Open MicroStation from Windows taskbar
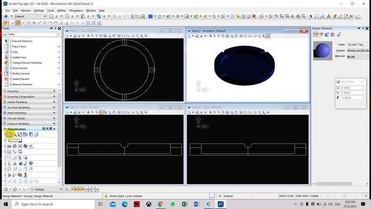This screenshot has width=371, height=209. [220, 204]
